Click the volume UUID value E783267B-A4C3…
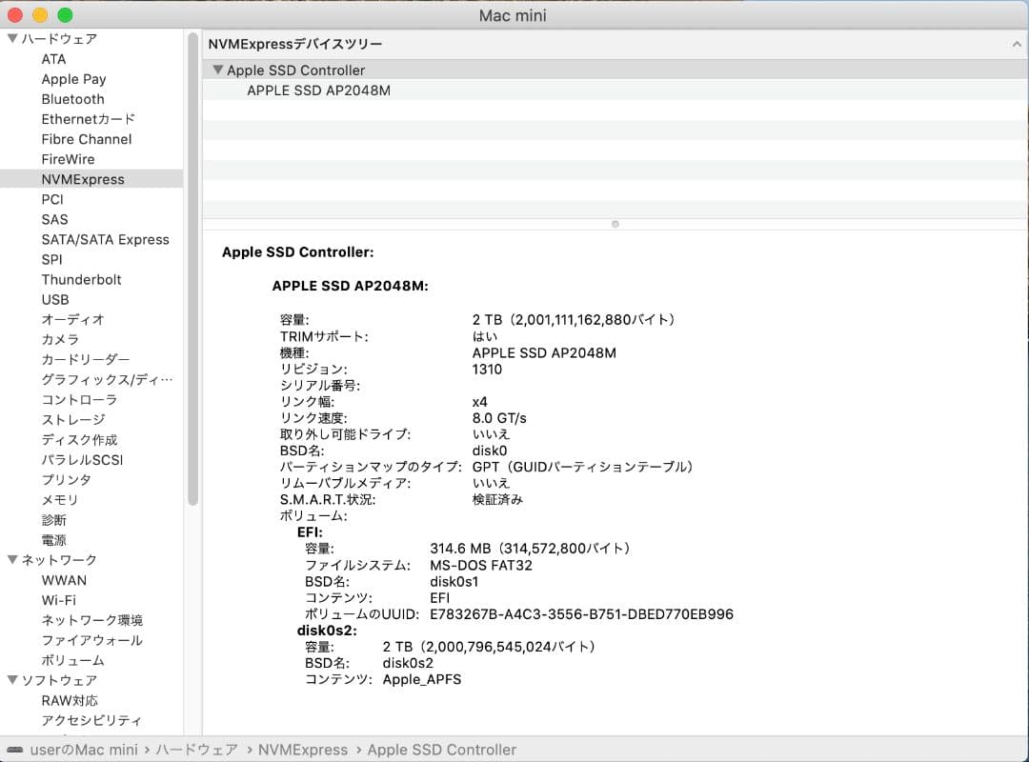Image resolution: width=1029 pixels, height=762 pixels. pyautogui.click(x=581, y=614)
